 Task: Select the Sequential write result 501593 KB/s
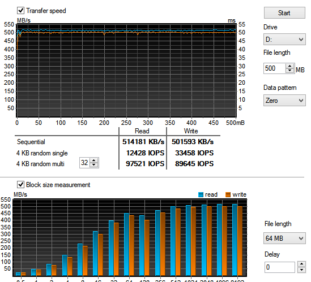[x=193, y=142]
